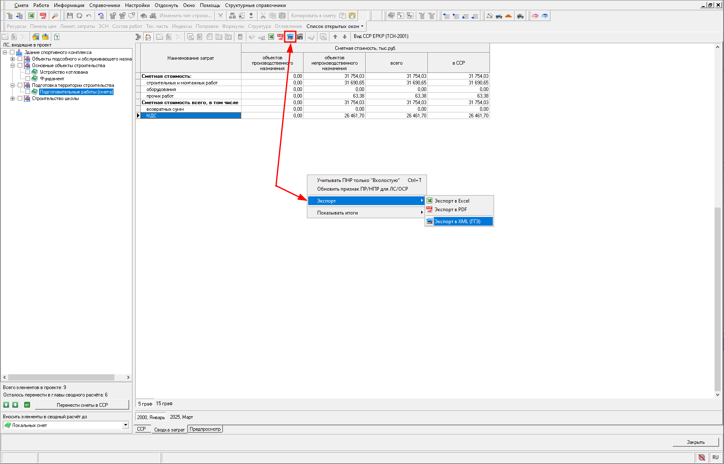
Task: Click the magnifier search icon in the top toolbar
Action: 55,16
